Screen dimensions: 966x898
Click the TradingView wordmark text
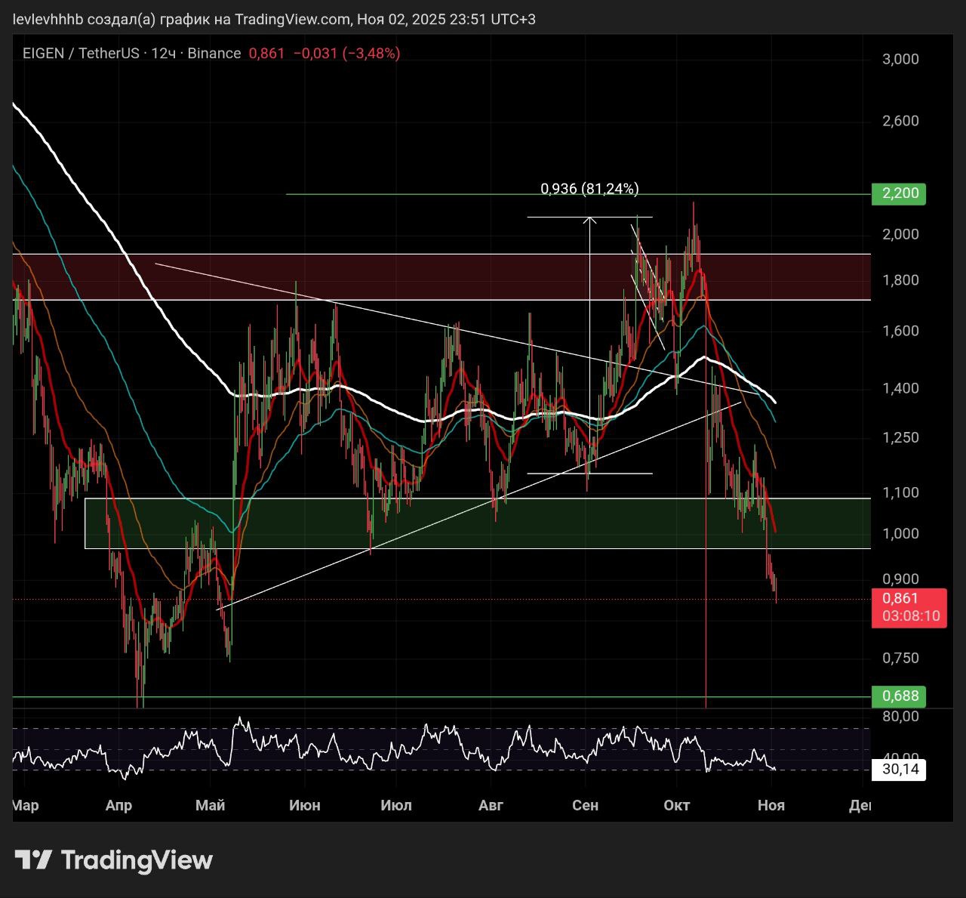pos(137,859)
